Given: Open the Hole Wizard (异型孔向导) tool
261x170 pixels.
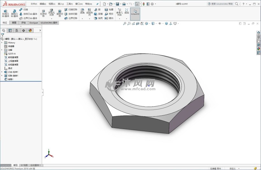Looking at the screenshot, I should coord(51,13).
